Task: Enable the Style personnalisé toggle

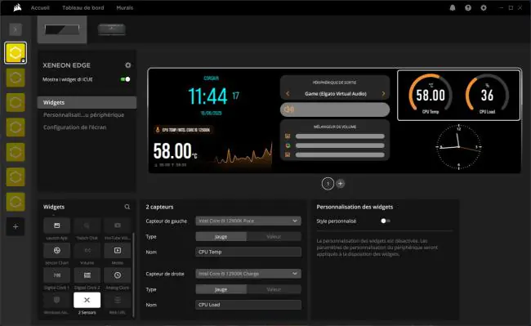Action: tap(386, 221)
